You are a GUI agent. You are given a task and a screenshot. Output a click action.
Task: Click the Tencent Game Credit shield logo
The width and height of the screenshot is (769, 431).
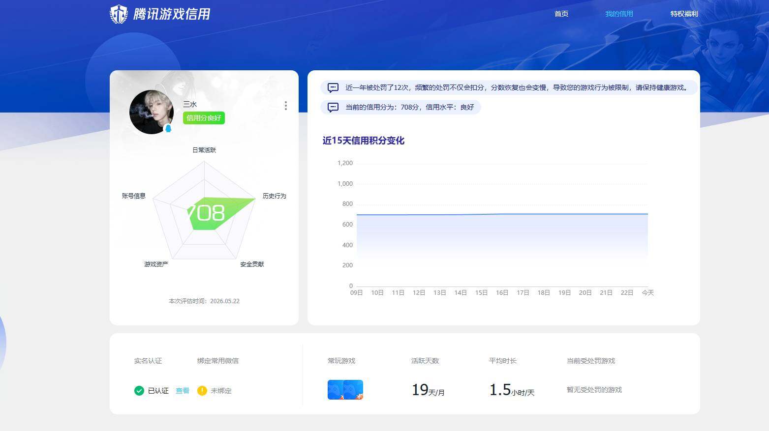[119, 14]
